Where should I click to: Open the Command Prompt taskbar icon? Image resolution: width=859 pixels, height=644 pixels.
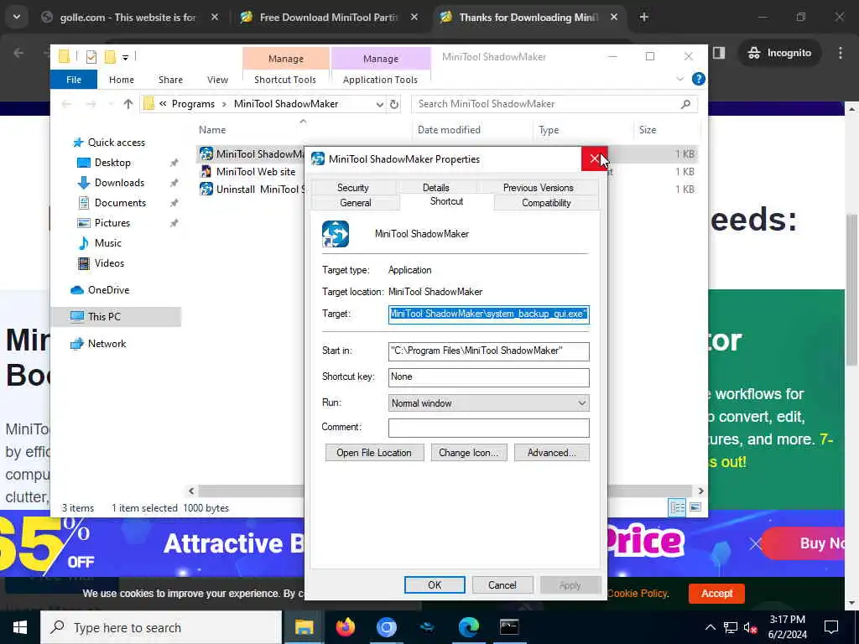[509, 627]
